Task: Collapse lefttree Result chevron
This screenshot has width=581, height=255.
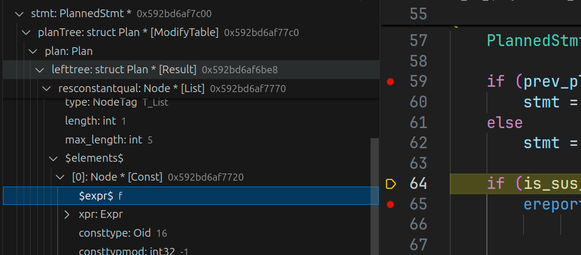Action: coord(40,70)
